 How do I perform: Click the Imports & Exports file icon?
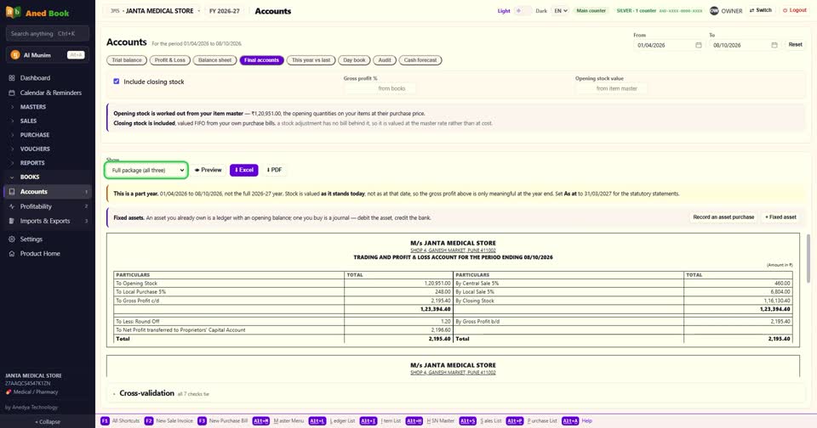point(11,221)
